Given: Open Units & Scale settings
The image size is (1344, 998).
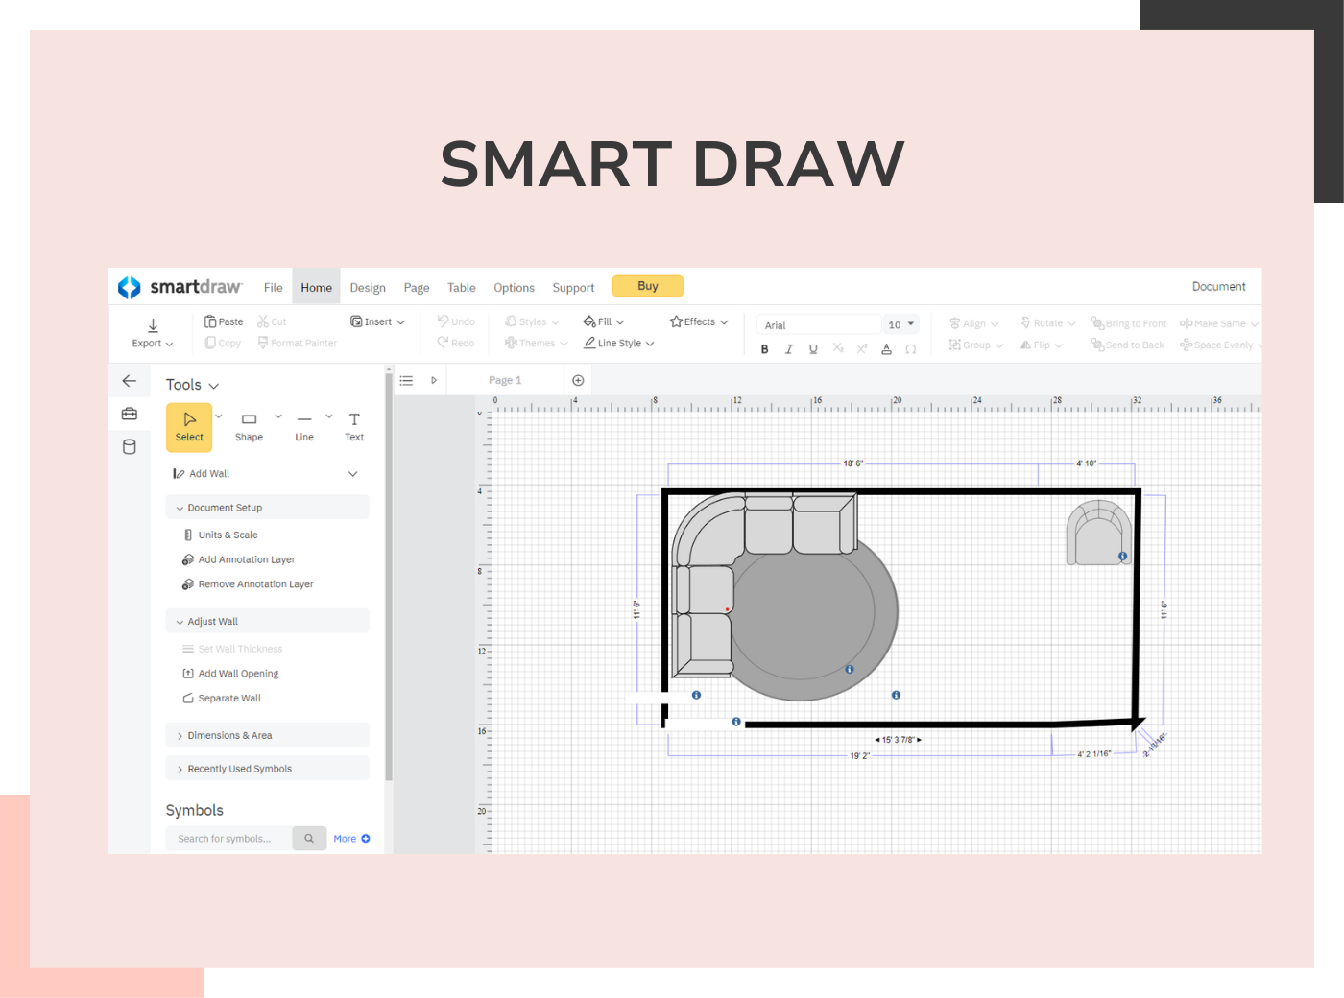Looking at the screenshot, I should tap(228, 535).
